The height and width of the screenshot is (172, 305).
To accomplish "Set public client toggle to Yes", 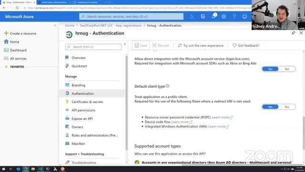I will (x=270, y=107).
